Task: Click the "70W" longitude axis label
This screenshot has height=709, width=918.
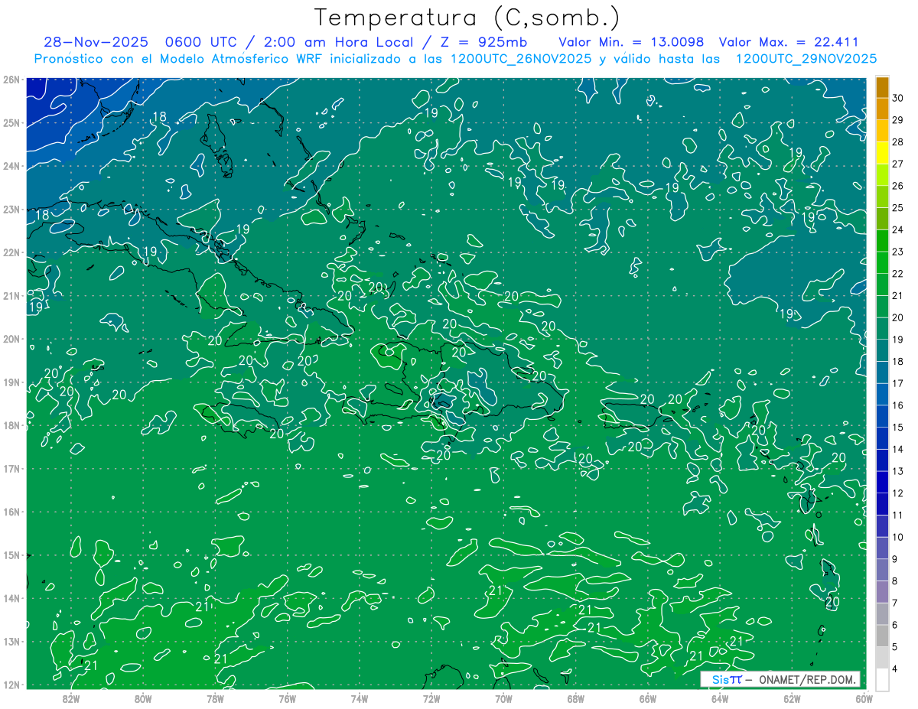Action: point(503,698)
